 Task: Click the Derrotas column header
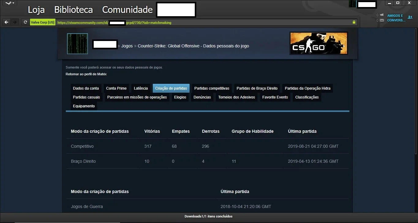pyautogui.click(x=211, y=131)
